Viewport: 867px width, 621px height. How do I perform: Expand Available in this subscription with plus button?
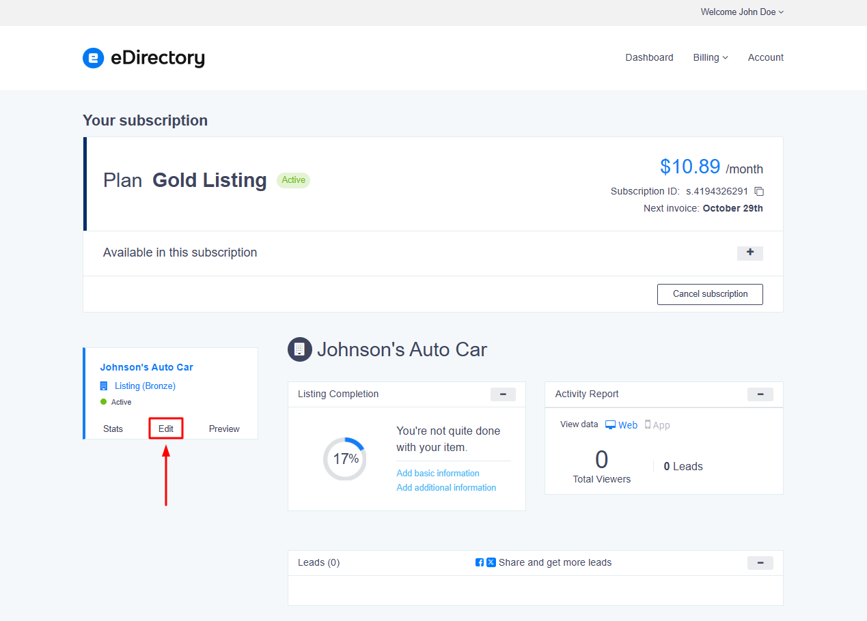click(x=749, y=253)
